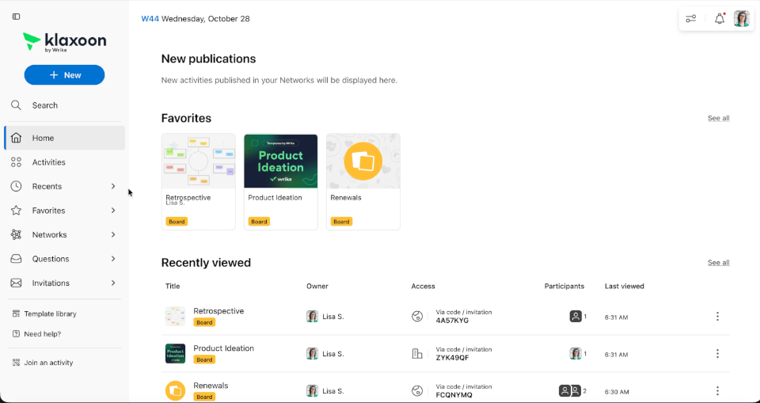Click access code FCQNYMQ
The image size is (760, 403).
pos(454,395)
